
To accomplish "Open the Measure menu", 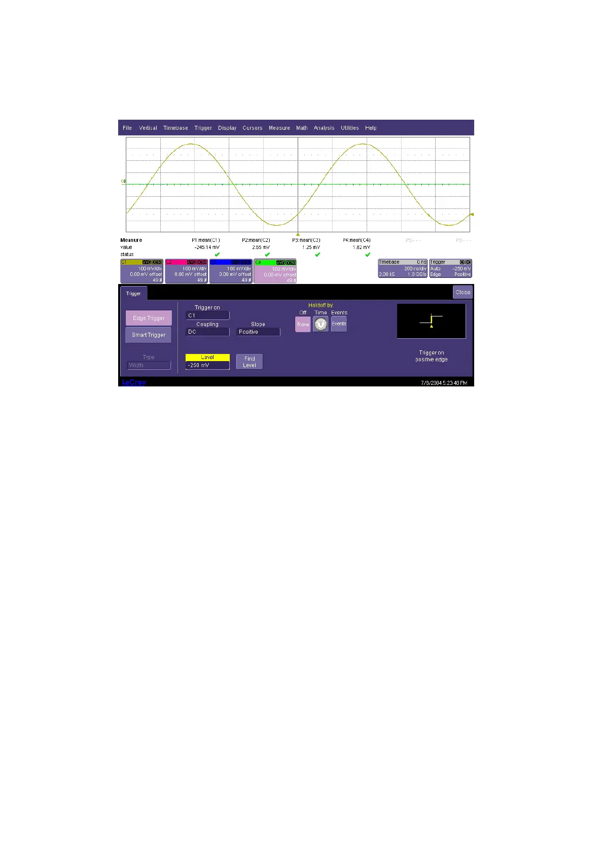I will coord(279,128).
